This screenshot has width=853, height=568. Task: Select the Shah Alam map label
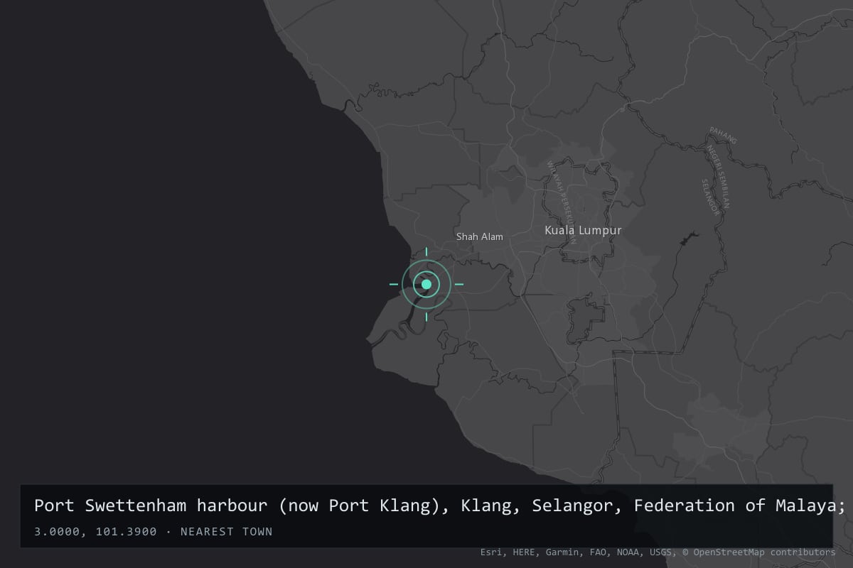point(479,236)
